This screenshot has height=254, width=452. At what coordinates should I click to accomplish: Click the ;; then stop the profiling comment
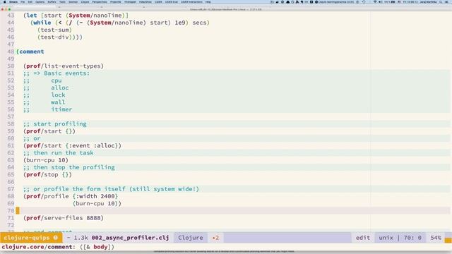click(69, 167)
